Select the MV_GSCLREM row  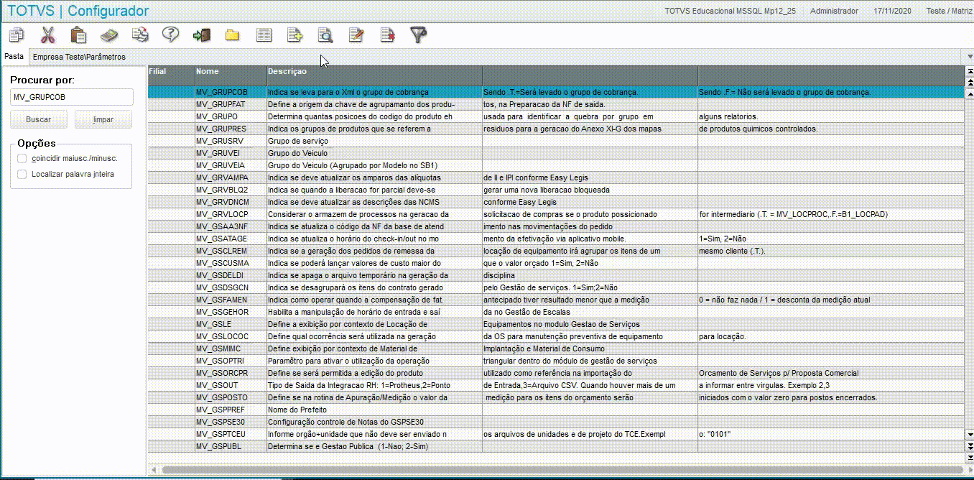click(555, 251)
